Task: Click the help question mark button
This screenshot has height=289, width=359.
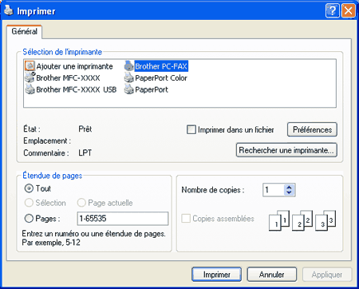Action: tap(332, 11)
